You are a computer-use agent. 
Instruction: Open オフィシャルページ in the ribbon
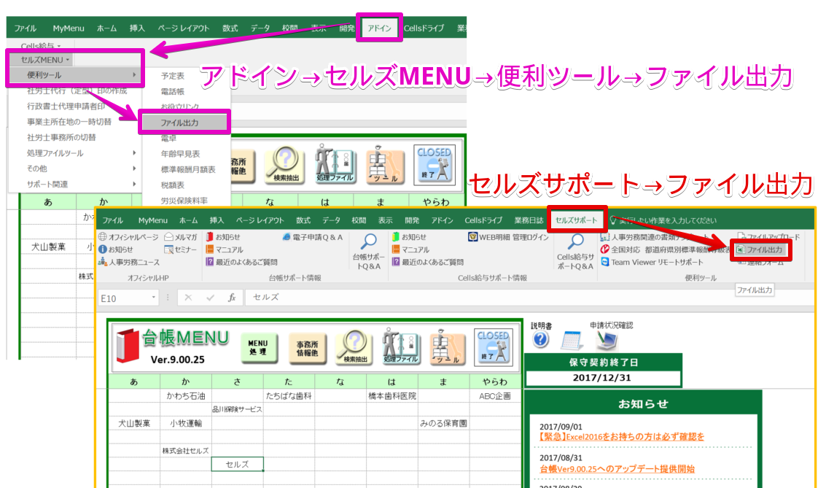tap(128, 237)
